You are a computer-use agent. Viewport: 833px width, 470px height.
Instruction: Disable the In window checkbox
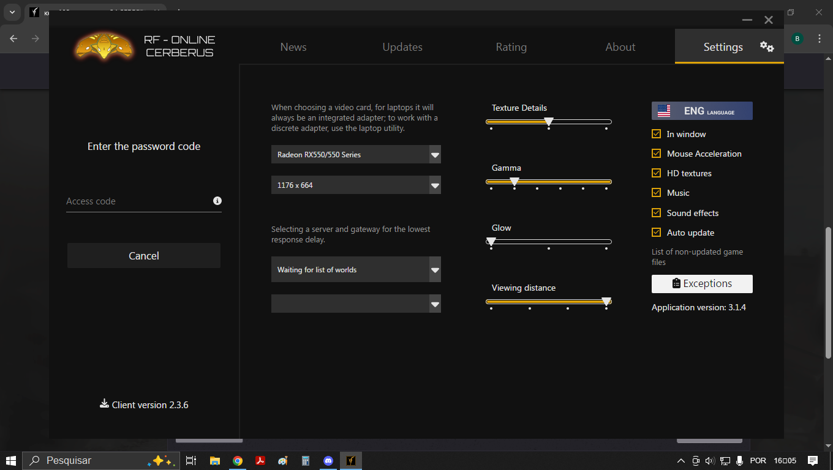657,134
